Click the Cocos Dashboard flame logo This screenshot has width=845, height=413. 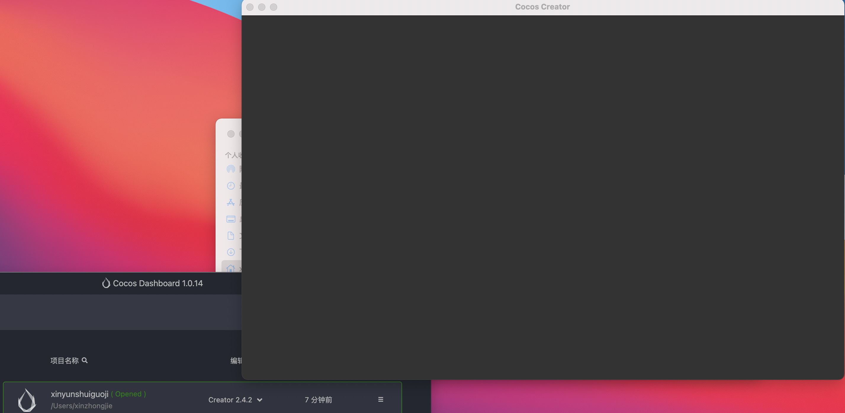click(x=106, y=283)
